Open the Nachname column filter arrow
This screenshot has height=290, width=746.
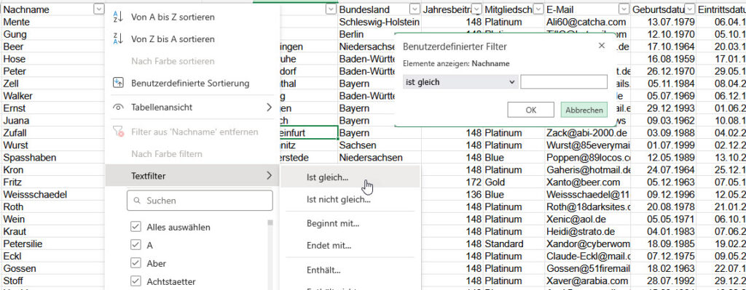point(98,9)
